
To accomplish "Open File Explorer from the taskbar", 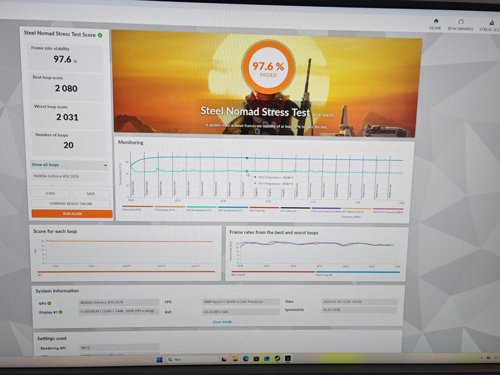I will pos(235,359).
